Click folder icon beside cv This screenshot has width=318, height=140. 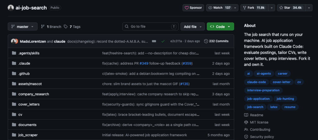(14, 115)
